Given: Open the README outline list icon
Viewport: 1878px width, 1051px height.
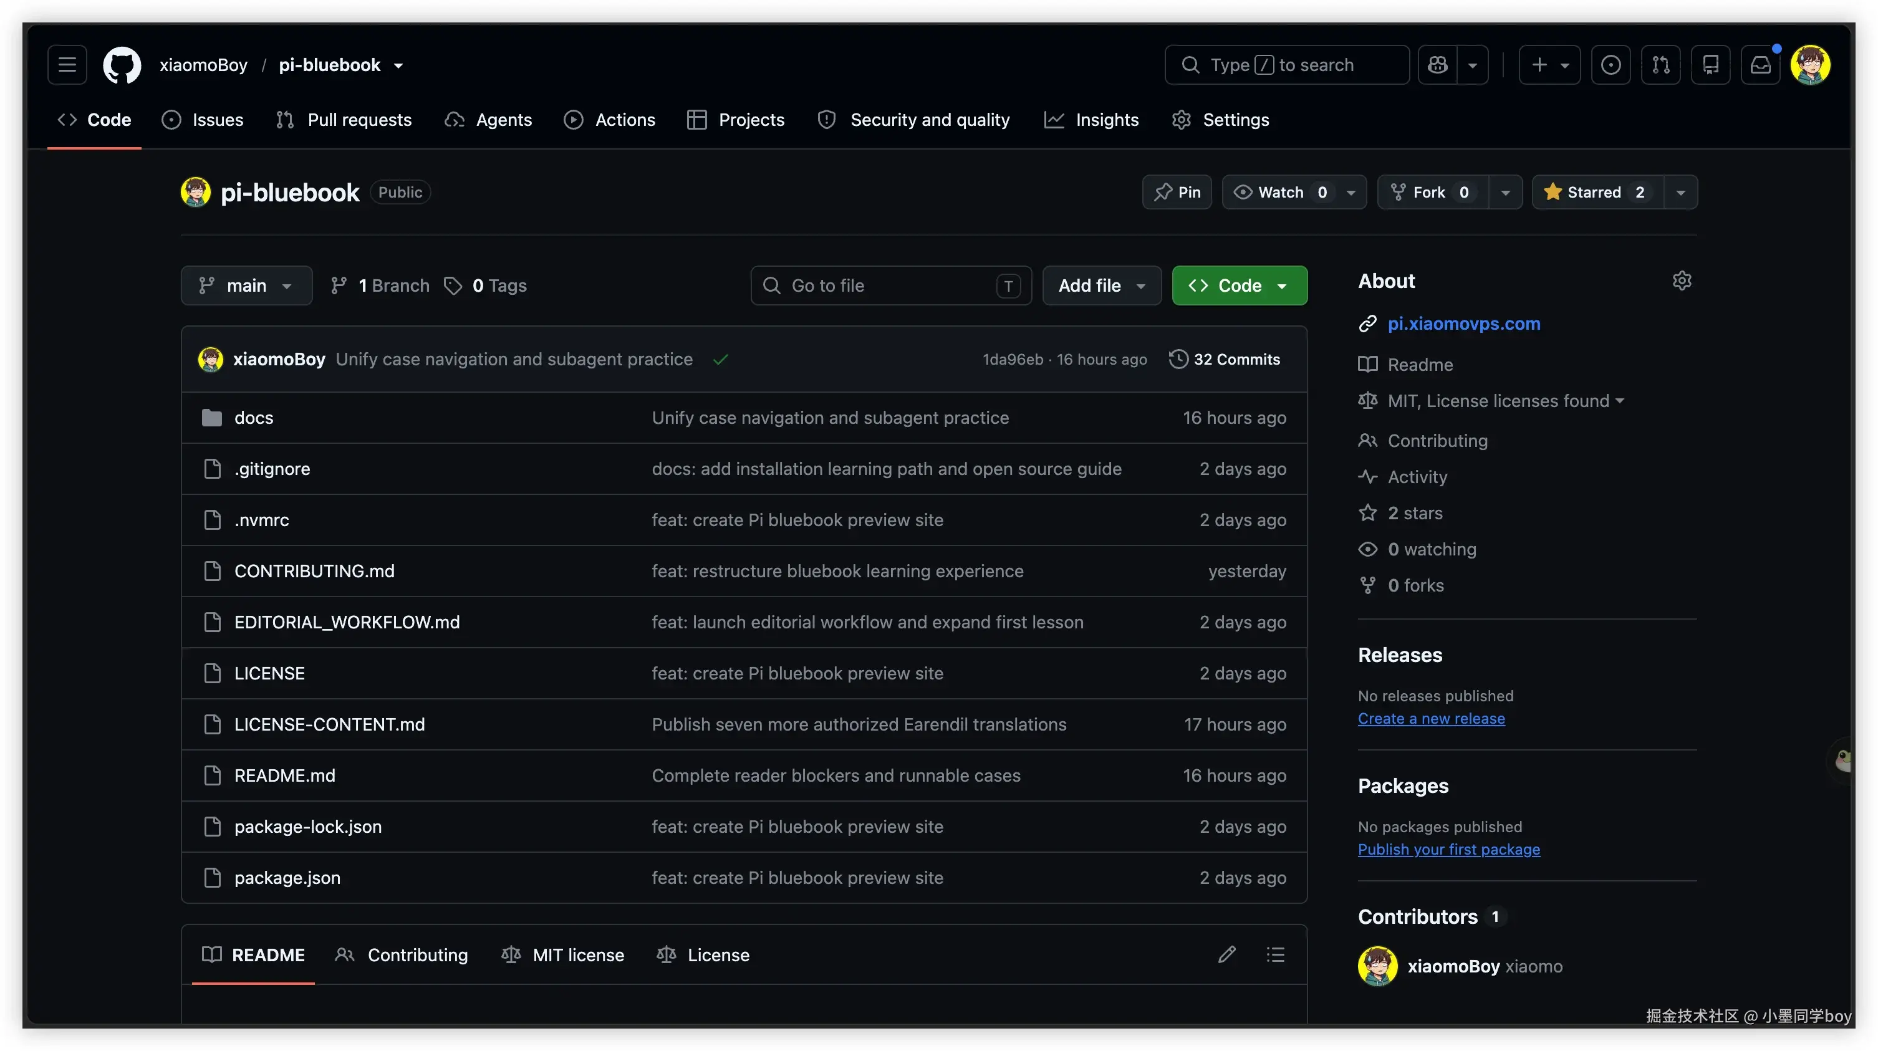Looking at the screenshot, I should pos(1275,955).
